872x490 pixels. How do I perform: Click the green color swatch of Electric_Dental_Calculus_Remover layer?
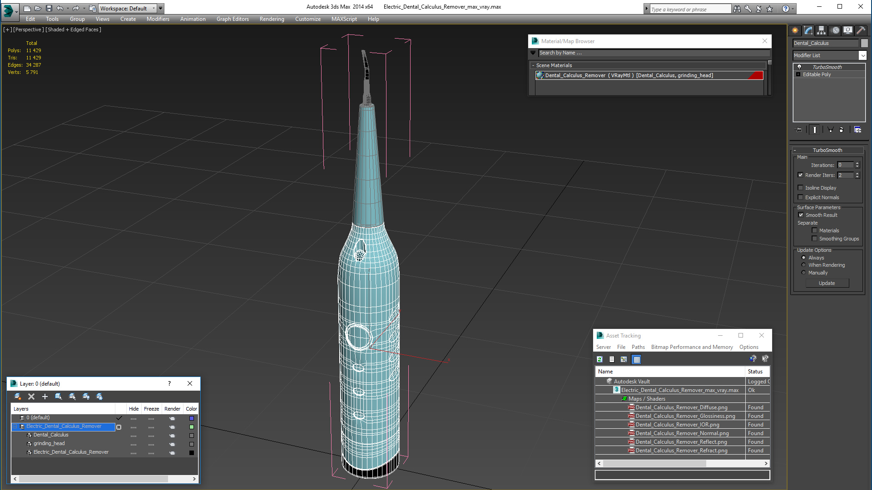[192, 427]
